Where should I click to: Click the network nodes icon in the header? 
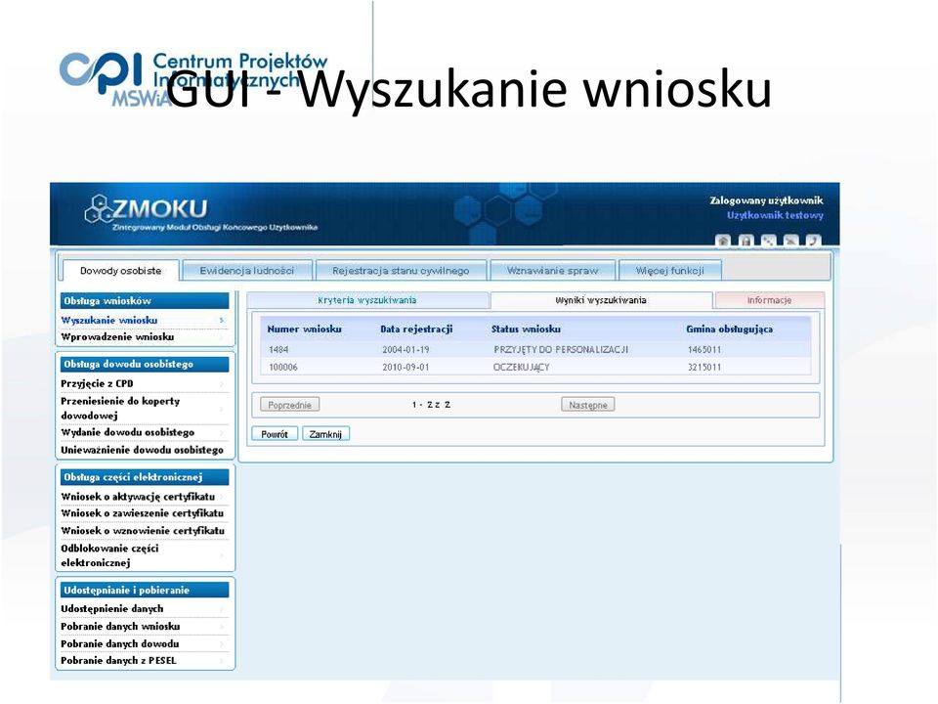pos(768,241)
